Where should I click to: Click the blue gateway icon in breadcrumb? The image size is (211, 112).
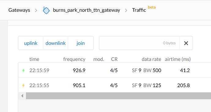[x=46, y=10]
